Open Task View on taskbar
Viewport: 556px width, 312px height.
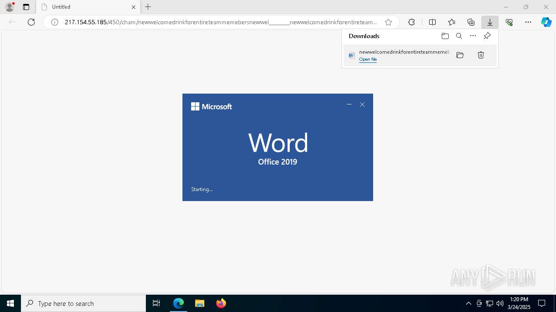click(156, 303)
